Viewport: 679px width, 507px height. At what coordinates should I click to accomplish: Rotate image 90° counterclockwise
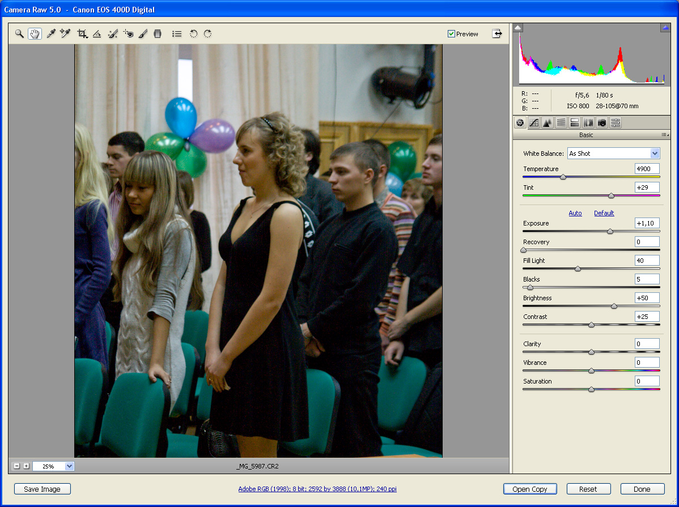coord(193,34)
